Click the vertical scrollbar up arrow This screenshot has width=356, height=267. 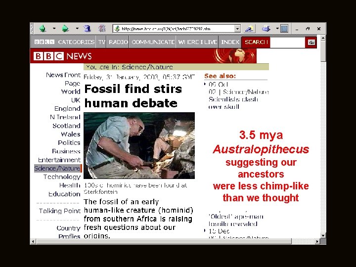pyautogui.click(x=323, y=38)
